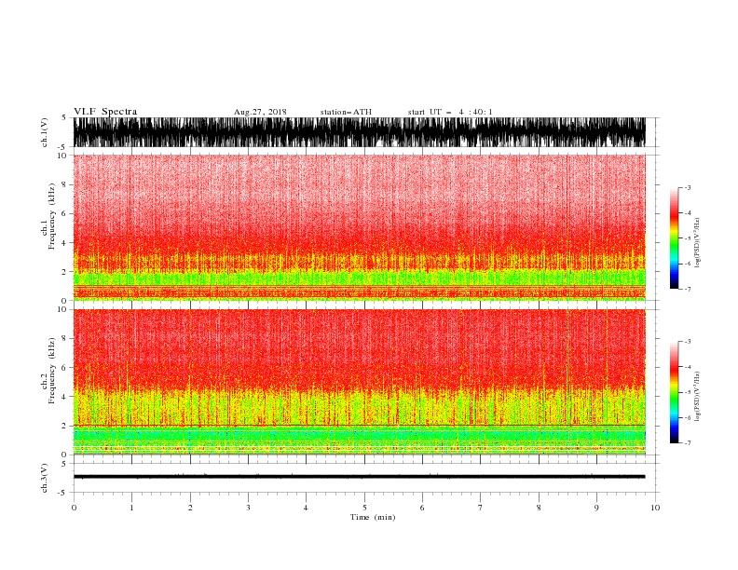The height and width of the screenshot is (570, 738).
Task: Click the ch.2 spectrogram color bar
Action: 675,392
